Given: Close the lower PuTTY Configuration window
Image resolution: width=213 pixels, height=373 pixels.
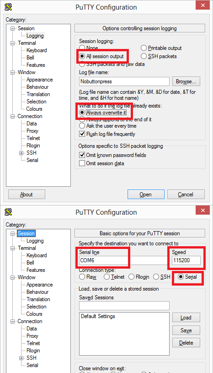Looking at the screenshot, I should [x=203, y=210].
